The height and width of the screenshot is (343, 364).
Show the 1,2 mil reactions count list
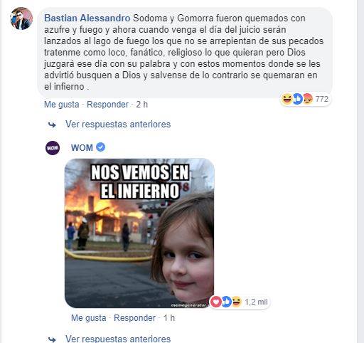click(x=256, y=302)
